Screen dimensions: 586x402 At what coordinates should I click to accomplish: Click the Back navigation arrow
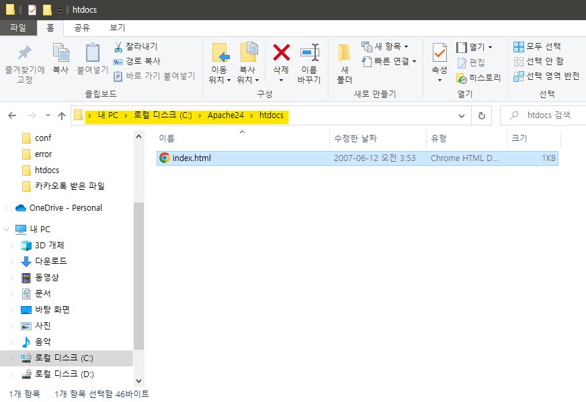(x=12, y=115)
